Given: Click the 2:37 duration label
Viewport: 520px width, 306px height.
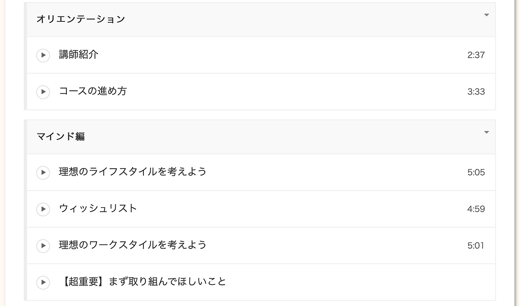Looking at the screenshot, I should pyautogui.click(x=476, y=55).
